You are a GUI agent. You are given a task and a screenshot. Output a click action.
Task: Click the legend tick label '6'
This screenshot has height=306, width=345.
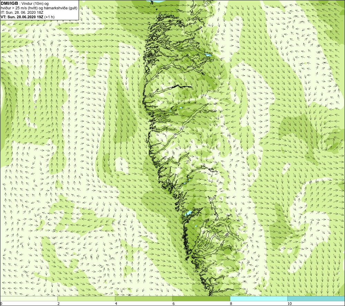[174, 304]
